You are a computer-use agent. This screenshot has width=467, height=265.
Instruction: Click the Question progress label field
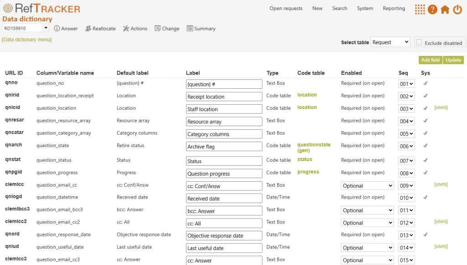point(224,173)
